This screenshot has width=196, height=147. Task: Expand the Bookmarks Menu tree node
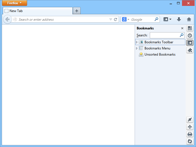point(137,48)
